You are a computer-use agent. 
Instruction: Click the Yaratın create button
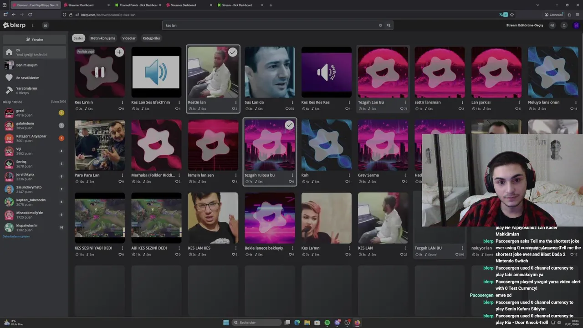click(35, 39)
